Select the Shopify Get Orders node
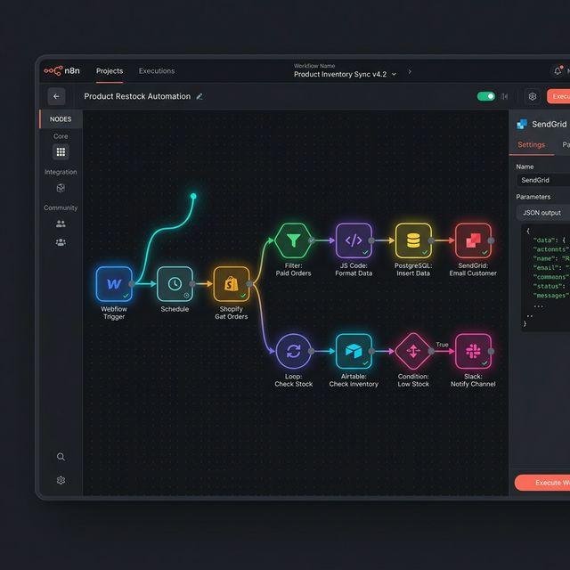This screenshot has width=570, height=570. click(x=232, y=284)
